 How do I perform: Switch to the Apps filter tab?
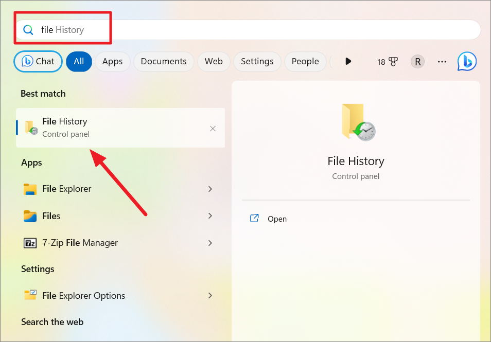click(x=112, y=61)
